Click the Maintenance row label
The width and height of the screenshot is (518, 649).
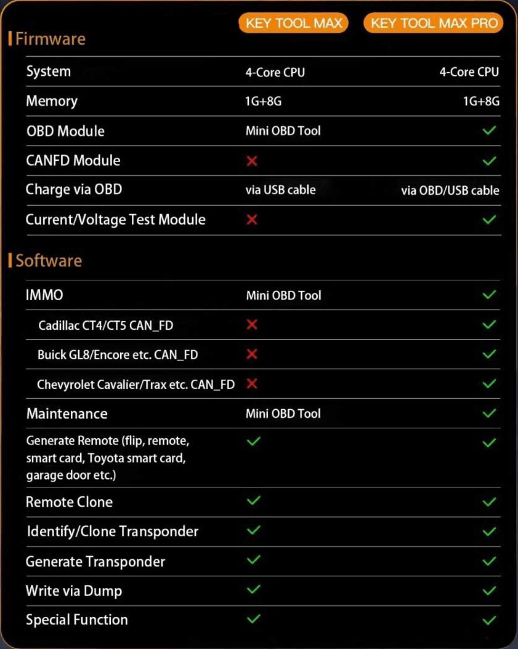pyautogui.click(x=67, y=414)
